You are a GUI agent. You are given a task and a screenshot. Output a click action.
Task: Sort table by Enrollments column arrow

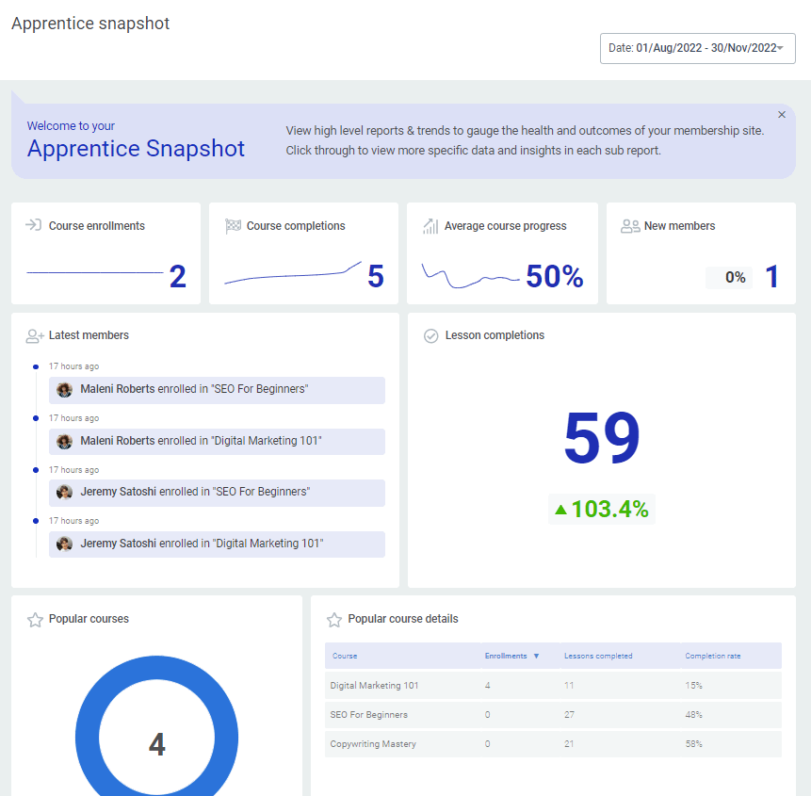coord(537,656)
